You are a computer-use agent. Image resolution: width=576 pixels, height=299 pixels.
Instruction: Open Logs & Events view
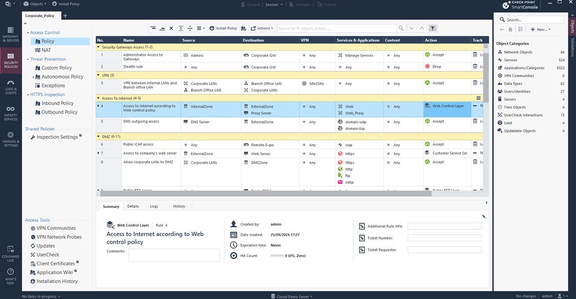click(x=11, y=87)
